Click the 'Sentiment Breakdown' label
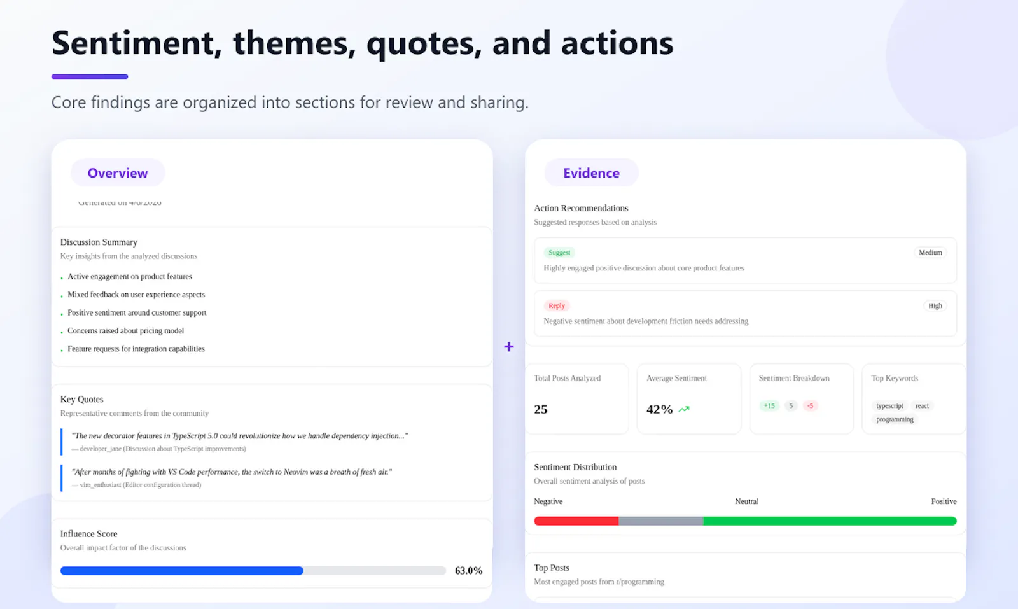This screenshot has width=1018, height=609. (x=794, y=379)
